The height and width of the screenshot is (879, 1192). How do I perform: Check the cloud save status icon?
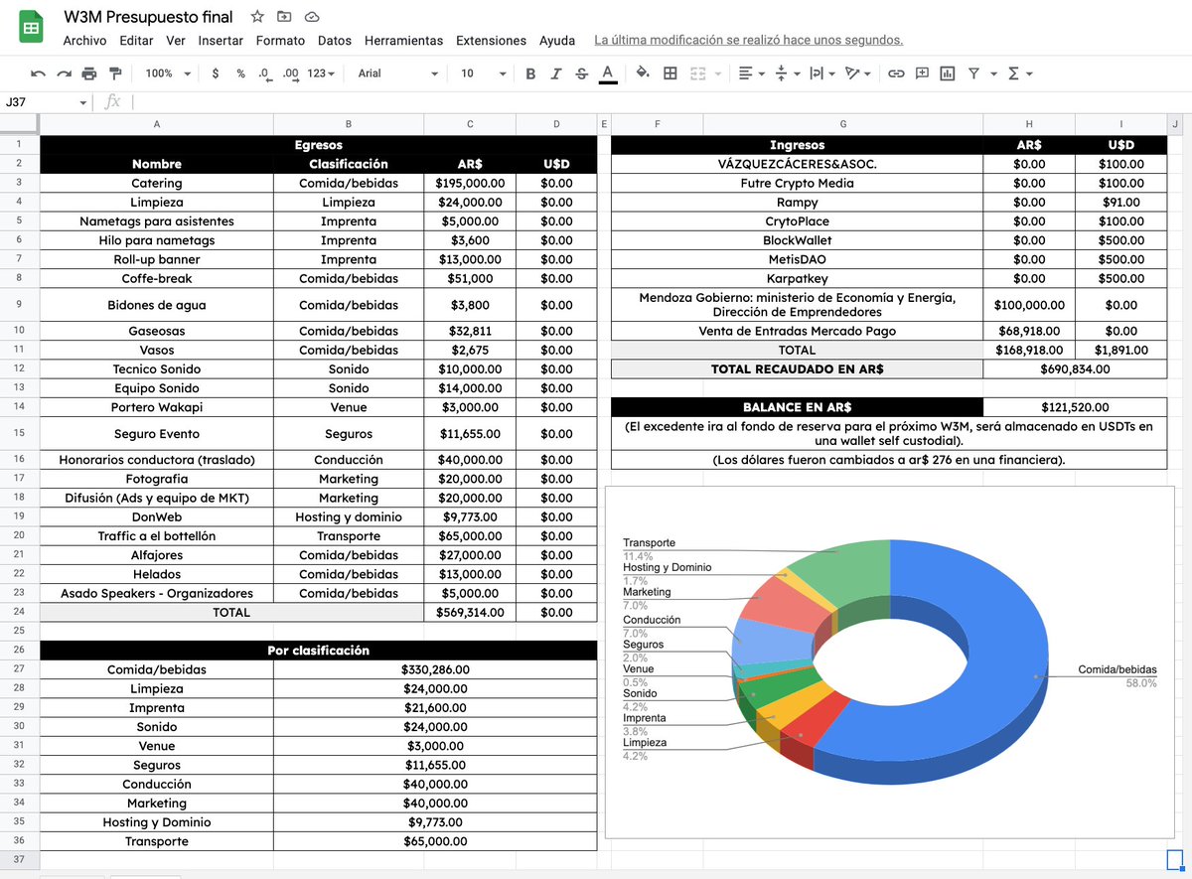(312, 17)
